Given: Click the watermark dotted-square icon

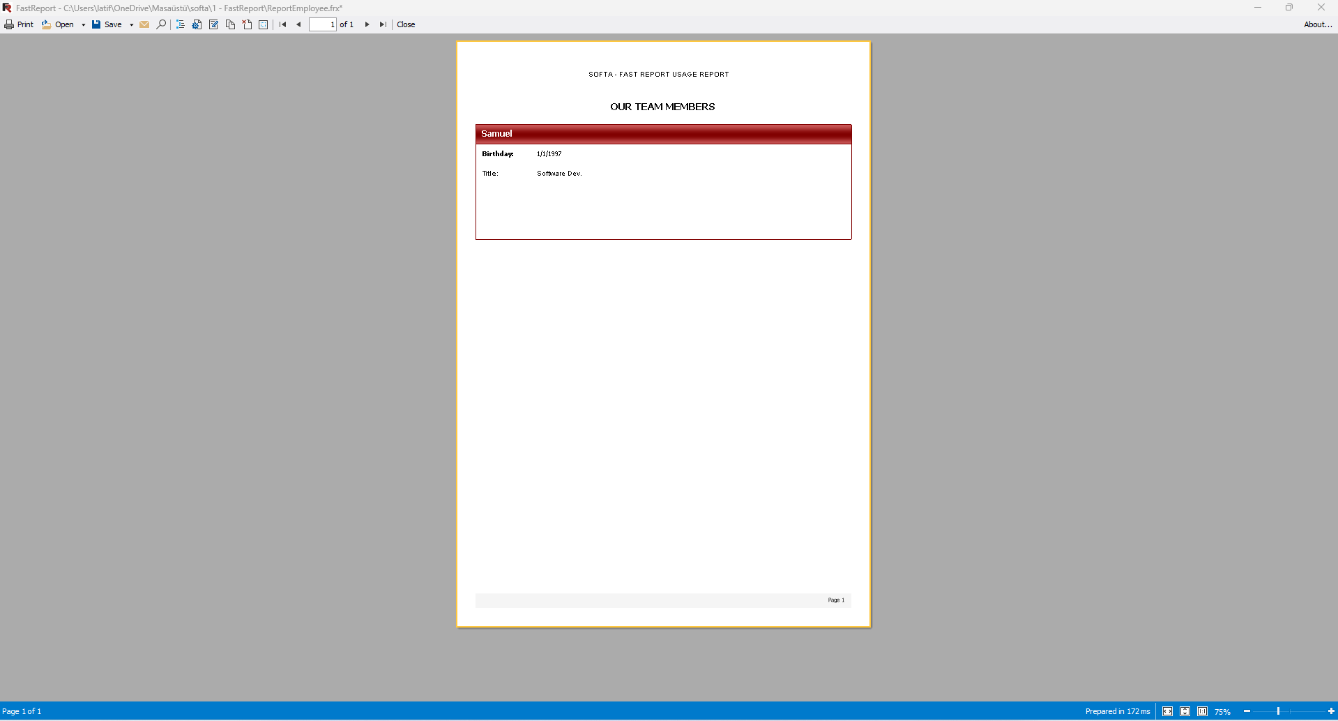Looking at the screenshot, I should 264,24.
